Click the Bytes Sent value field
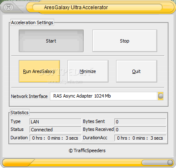Screen dimensions: 176x168 coord(140,122)
